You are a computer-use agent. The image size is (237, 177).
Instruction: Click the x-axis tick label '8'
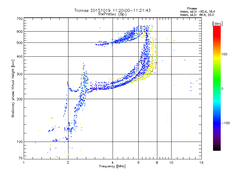coord(157,163)
